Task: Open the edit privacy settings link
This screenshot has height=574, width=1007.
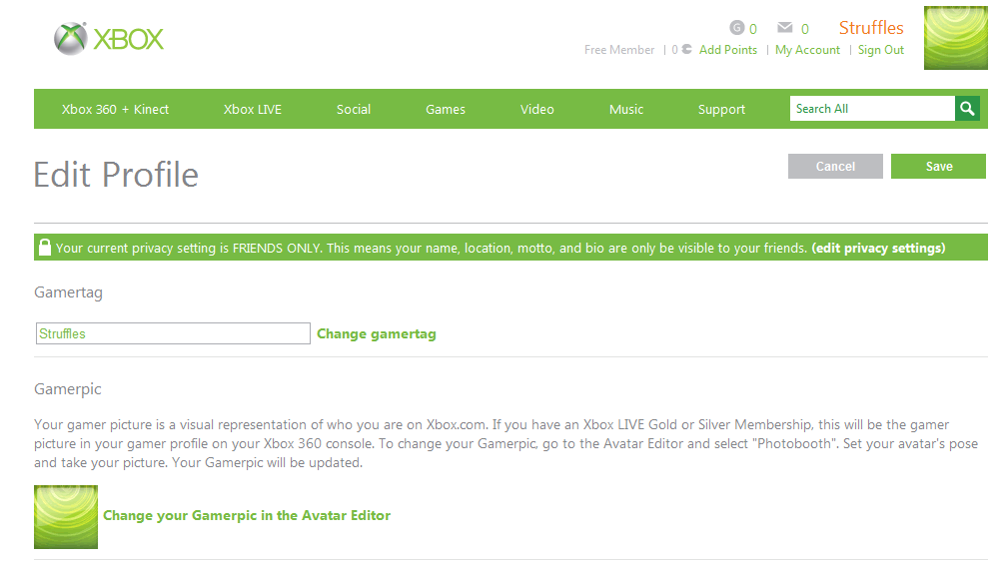Action: pos(878,248)
